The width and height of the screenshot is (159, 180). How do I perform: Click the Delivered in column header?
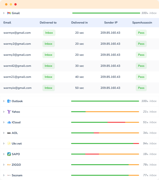[x=79, y=23]
